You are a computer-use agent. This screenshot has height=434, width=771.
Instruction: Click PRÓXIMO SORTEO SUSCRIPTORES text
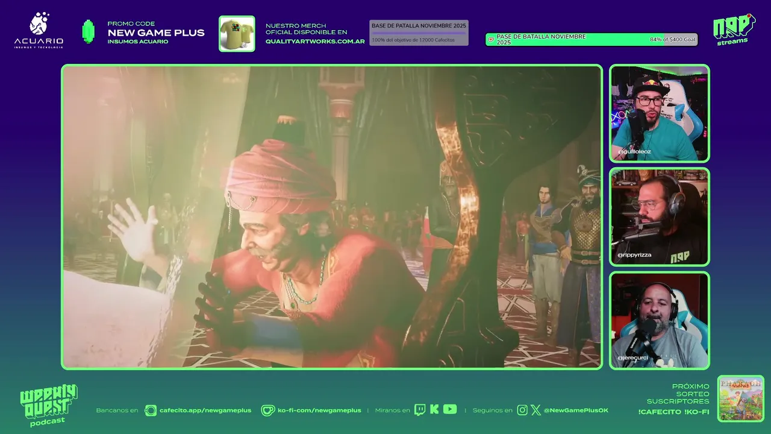(x=678, y=394)
